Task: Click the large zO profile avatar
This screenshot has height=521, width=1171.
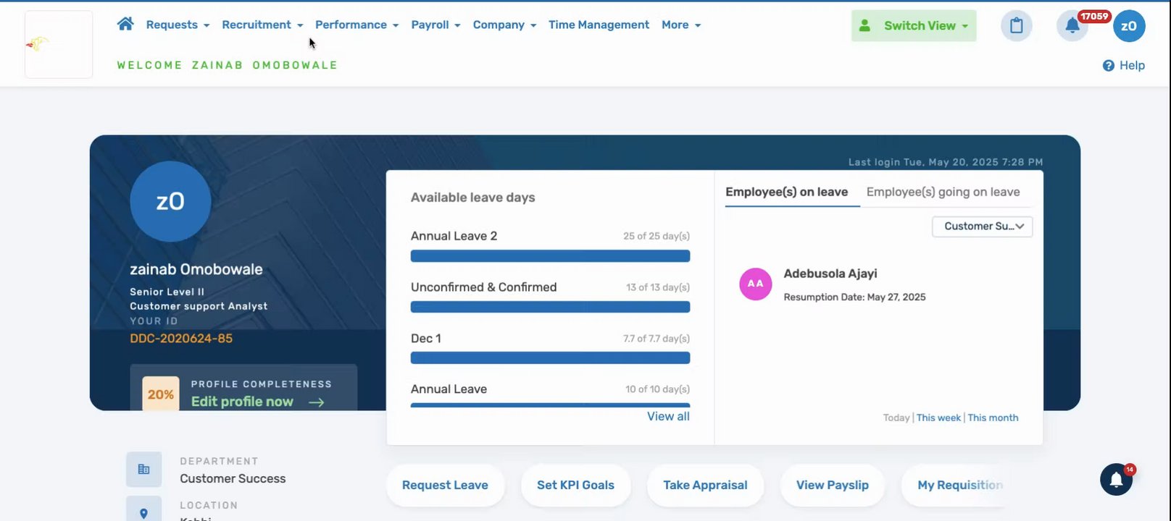Action: pyautogui.click(x=170, y=201)
